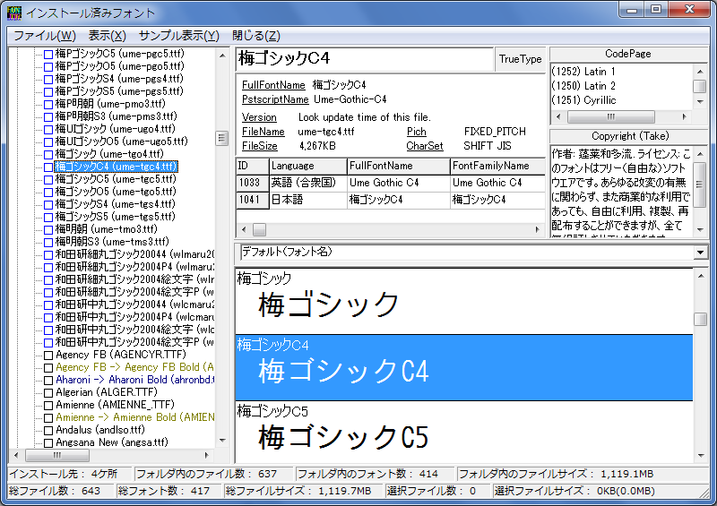Image resolution: width=717 pixels, height=506 pixels.
Task: Click font tree vertical scrollbar up arrow
Action: coord(222,56)
